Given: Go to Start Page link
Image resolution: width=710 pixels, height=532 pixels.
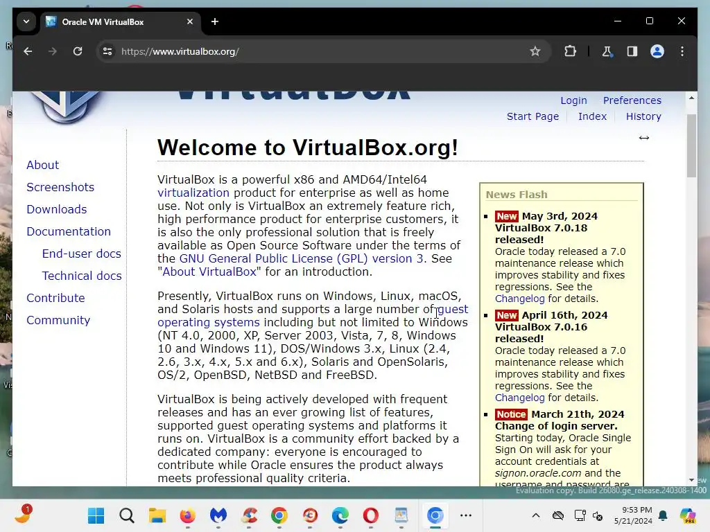Looking at the screenshot, I should click(x=532, y=116).
